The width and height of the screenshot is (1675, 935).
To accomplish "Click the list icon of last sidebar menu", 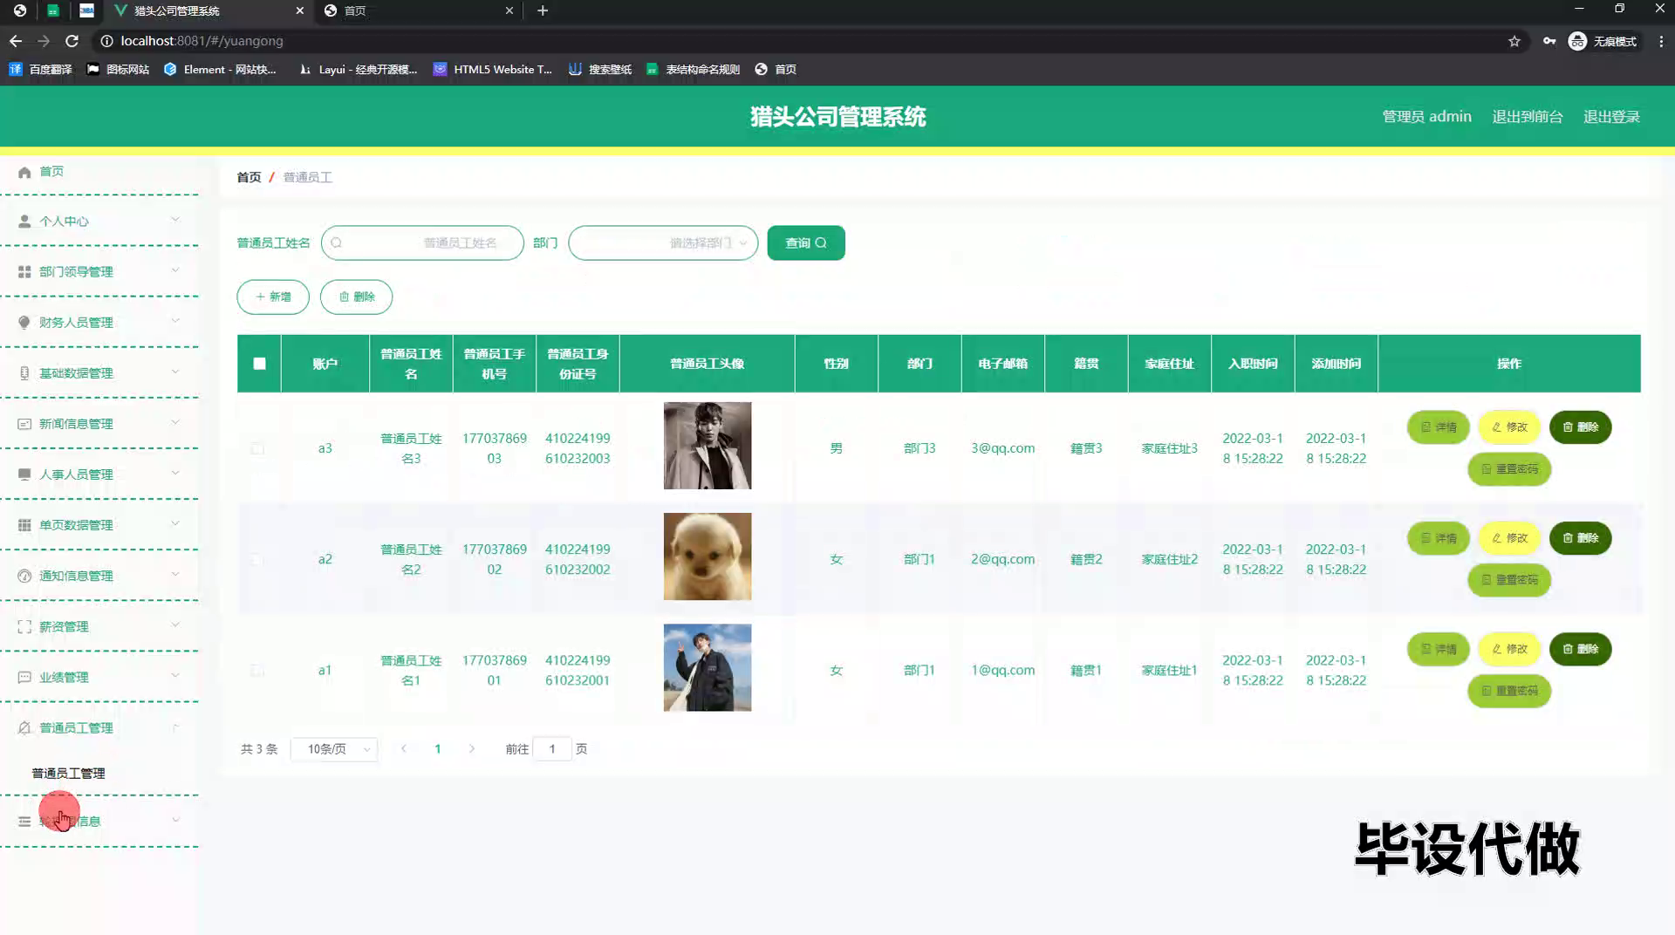I will click(24, 822).
